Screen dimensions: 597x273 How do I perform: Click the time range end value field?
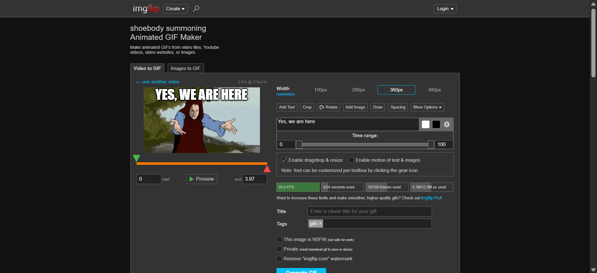444,145
